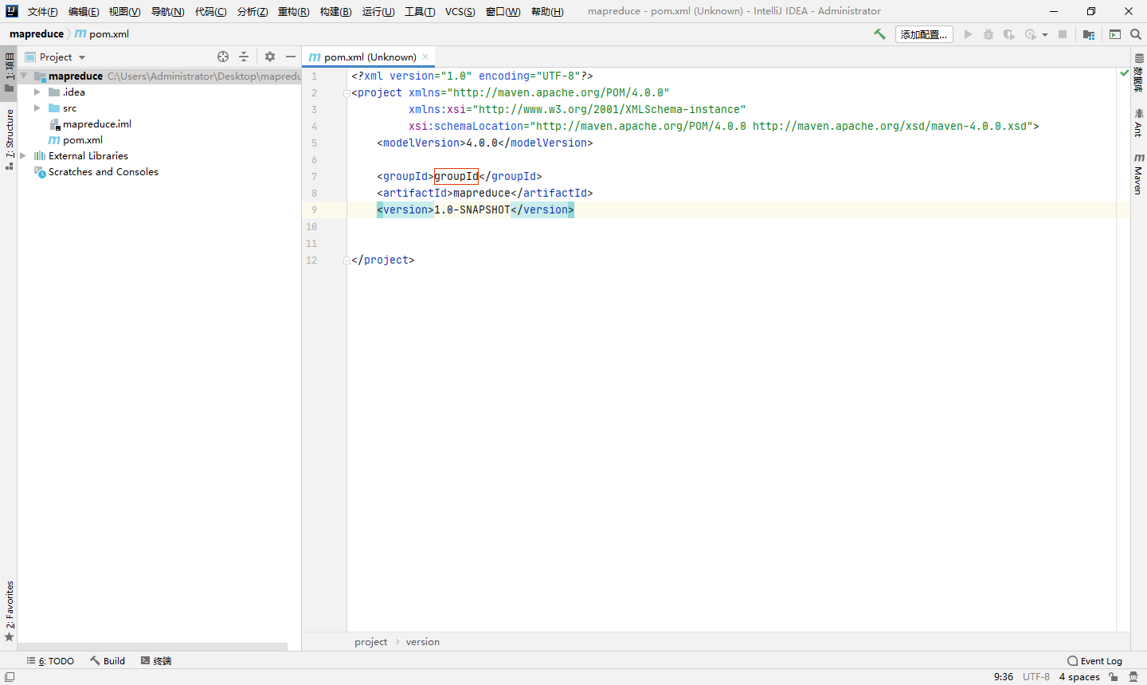Open Project Structure folder icon
The width and height of the screenshot is (1147, 685).
1089,34
